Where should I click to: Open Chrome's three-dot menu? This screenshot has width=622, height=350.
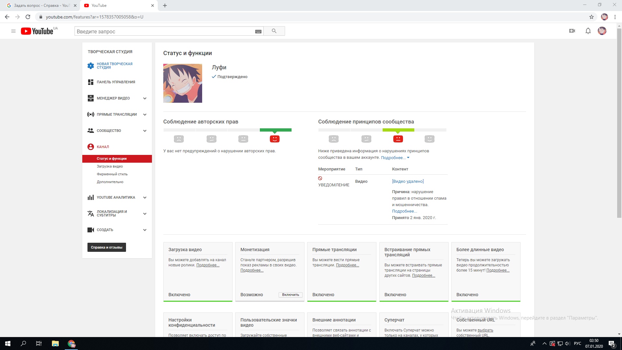615,17
